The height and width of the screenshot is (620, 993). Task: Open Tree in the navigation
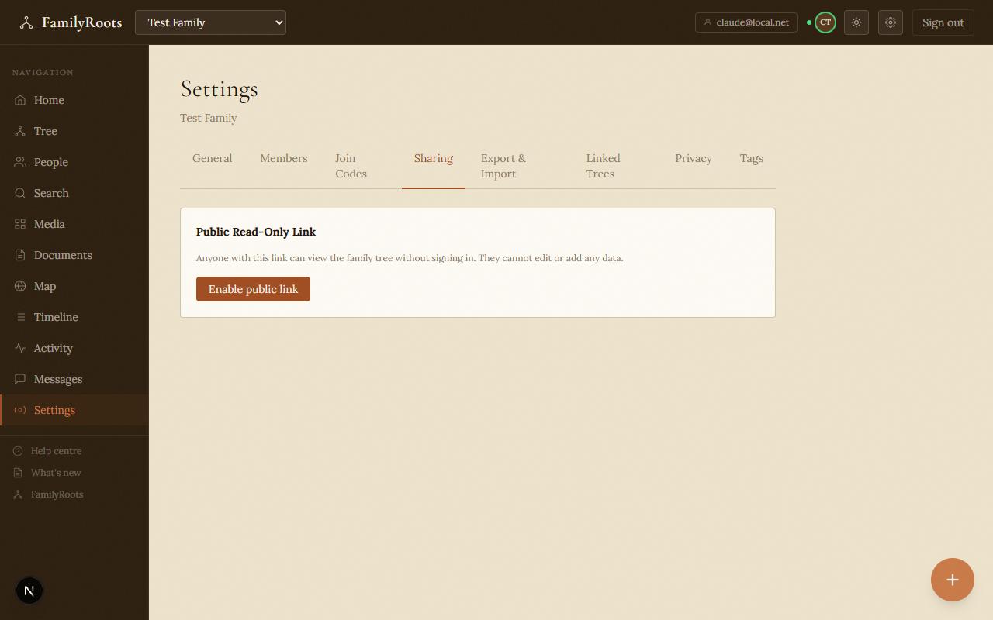(46, 131)
